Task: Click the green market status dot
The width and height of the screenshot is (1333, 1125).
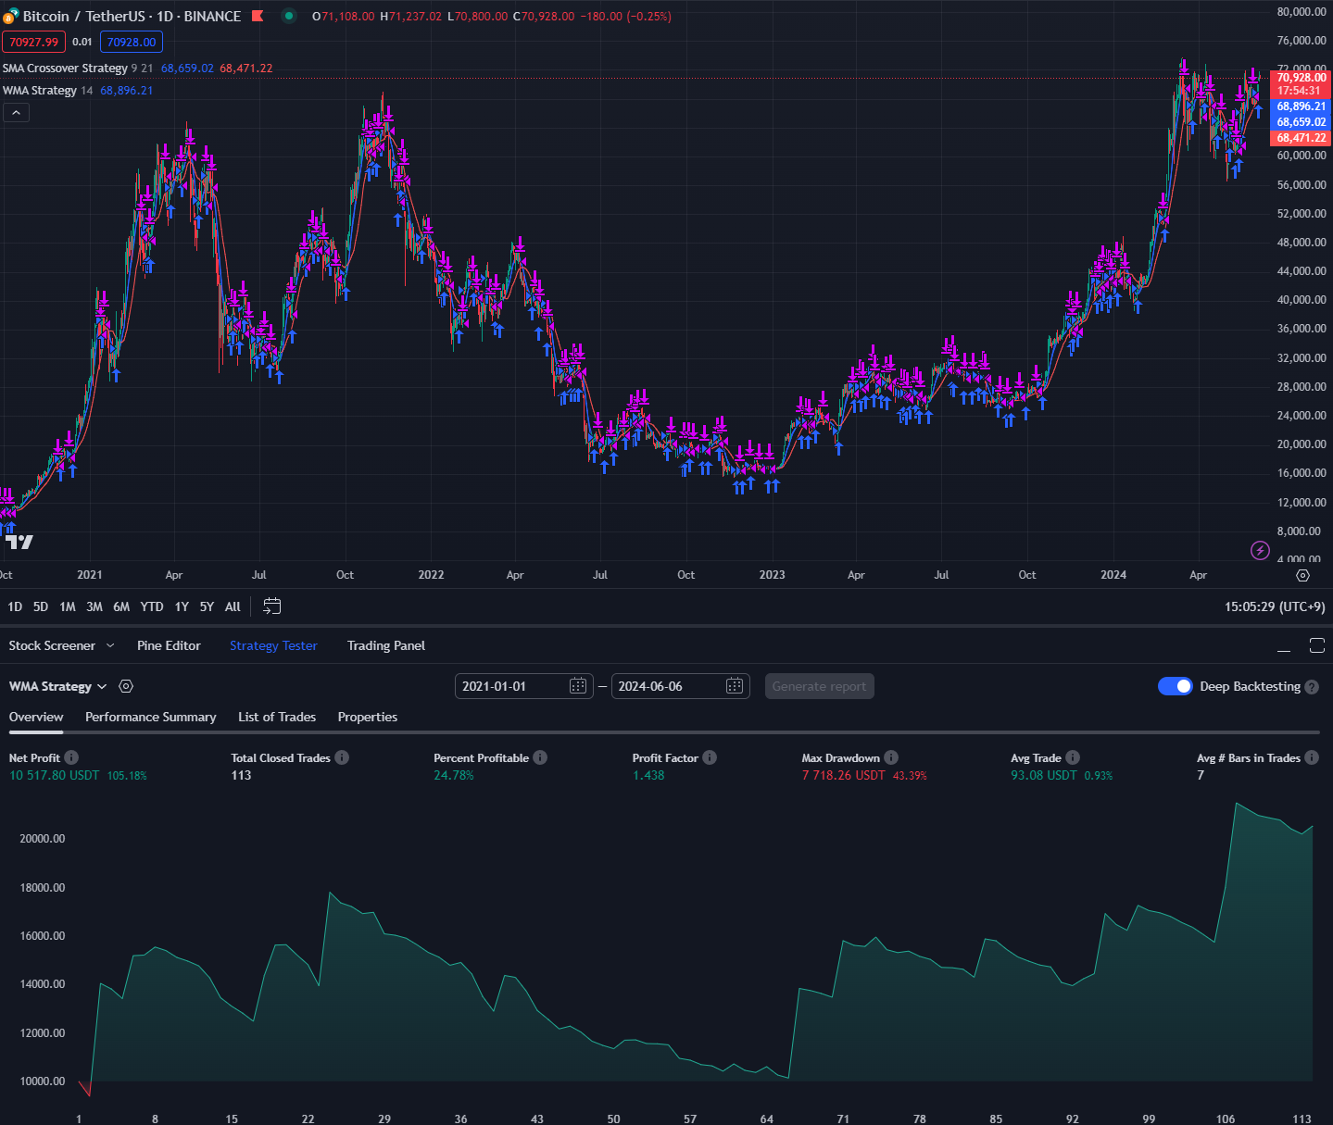Action: 289,16
